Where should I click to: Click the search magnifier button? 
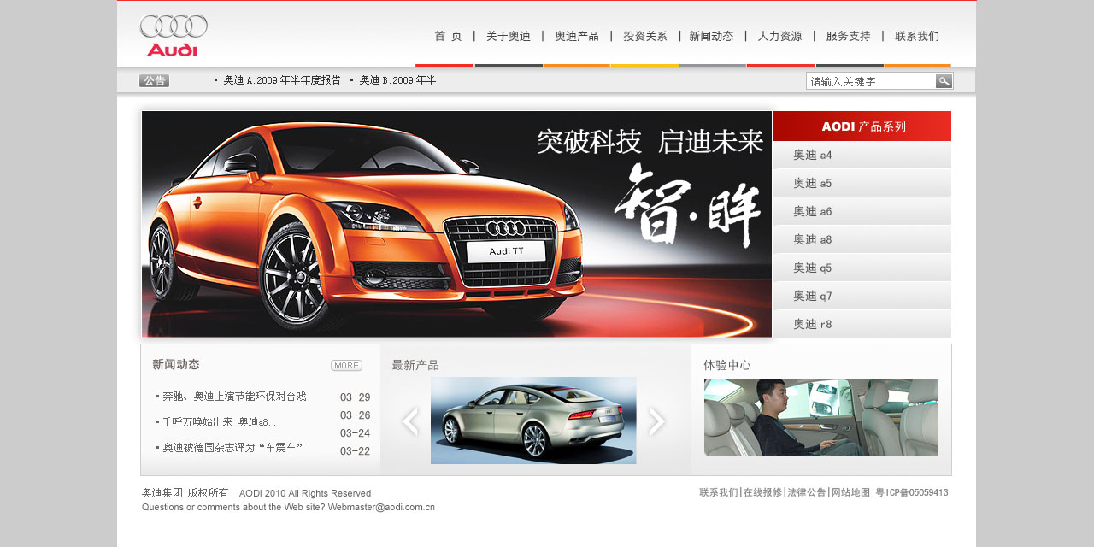tap(944, 81)
